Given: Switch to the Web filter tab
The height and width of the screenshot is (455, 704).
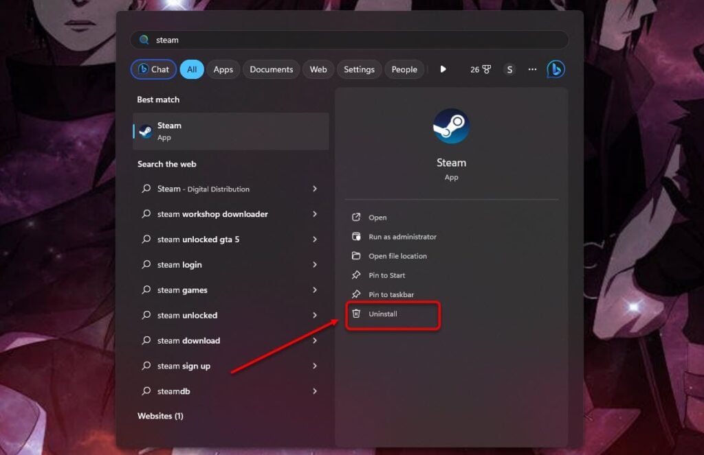Looking at the screenshot, I should [x=318, y=69].
